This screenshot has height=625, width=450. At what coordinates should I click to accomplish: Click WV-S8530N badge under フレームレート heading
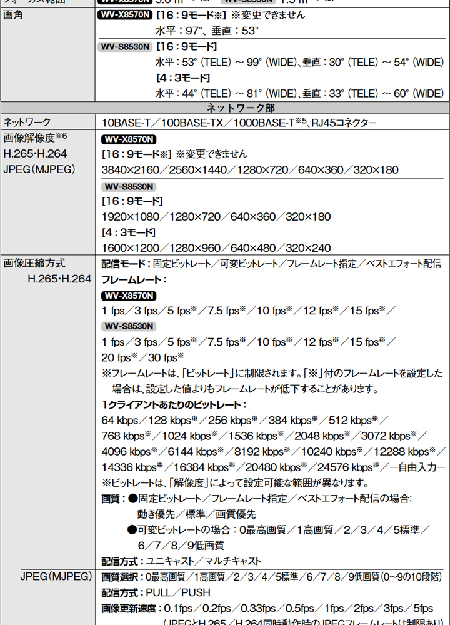[x=129, y=326]
